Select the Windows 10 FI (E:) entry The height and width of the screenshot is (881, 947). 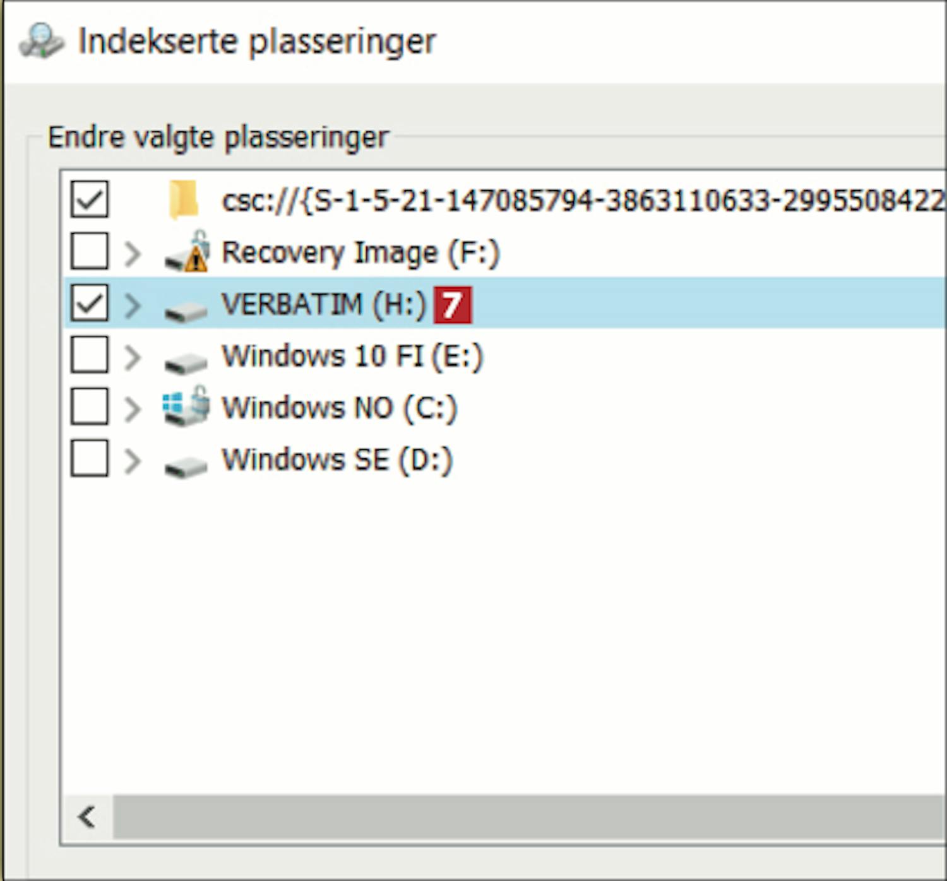pyautogui.click(x=352, y=356)
